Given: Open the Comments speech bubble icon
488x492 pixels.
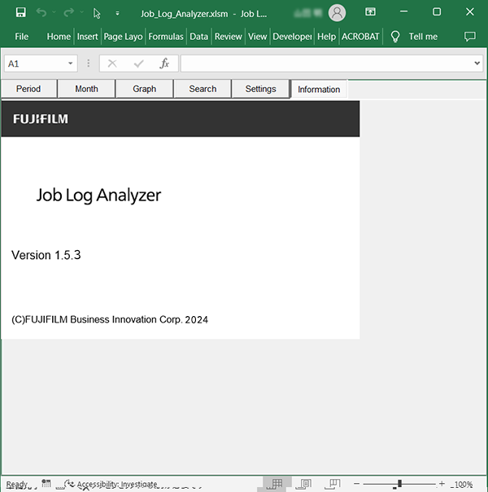Looking at the screenshot, I should [469, 37].
